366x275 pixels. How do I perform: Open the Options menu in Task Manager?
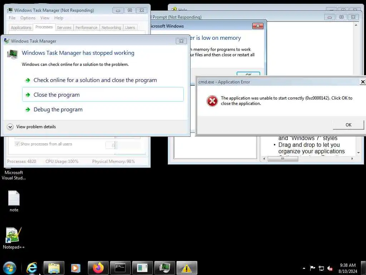click(x=28, y=18)
